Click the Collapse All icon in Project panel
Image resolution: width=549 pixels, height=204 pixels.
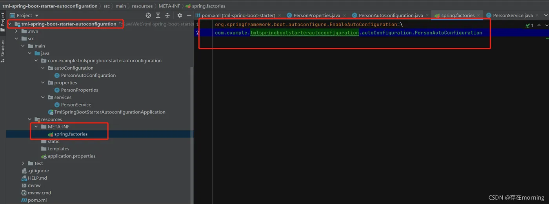pos(167,15)
